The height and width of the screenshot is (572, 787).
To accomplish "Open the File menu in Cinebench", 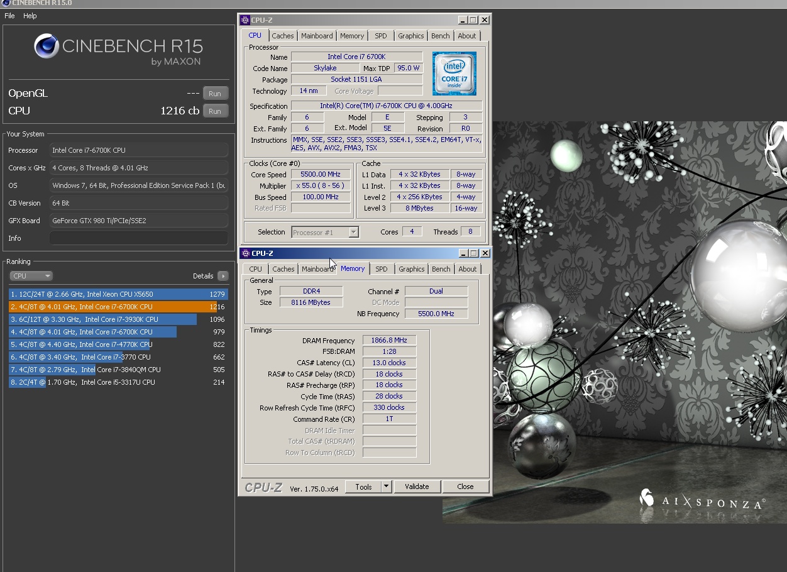I will point(10,16).
